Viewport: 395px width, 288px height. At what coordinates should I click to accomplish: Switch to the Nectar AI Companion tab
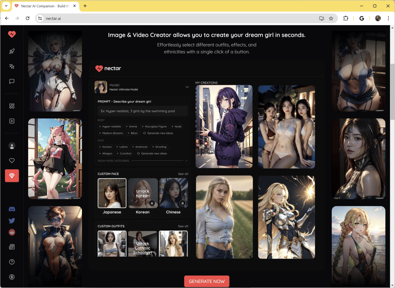pyautogui.click(x=45, y=6)
